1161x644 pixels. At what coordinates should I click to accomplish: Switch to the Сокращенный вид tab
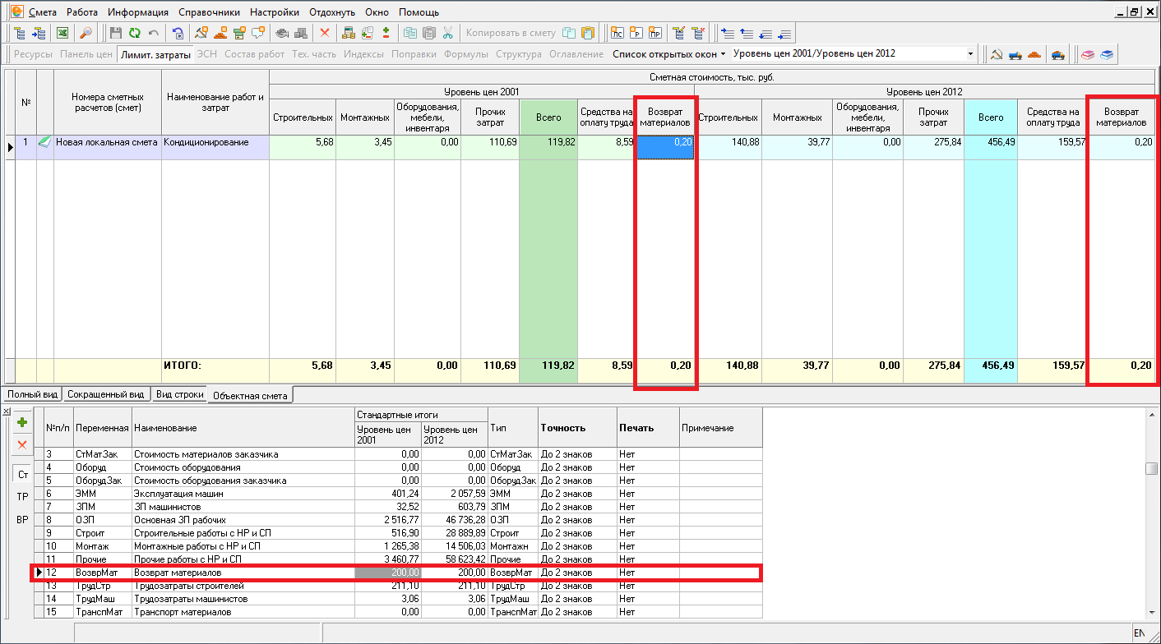106,394
